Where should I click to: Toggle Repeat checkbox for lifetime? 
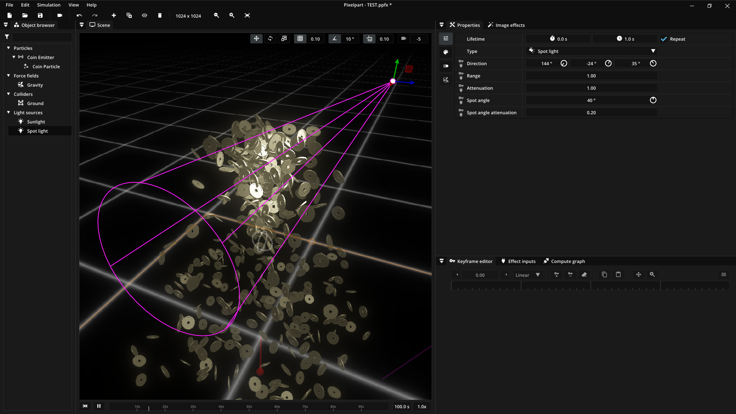pyautogui.click(x=664, y=39)
